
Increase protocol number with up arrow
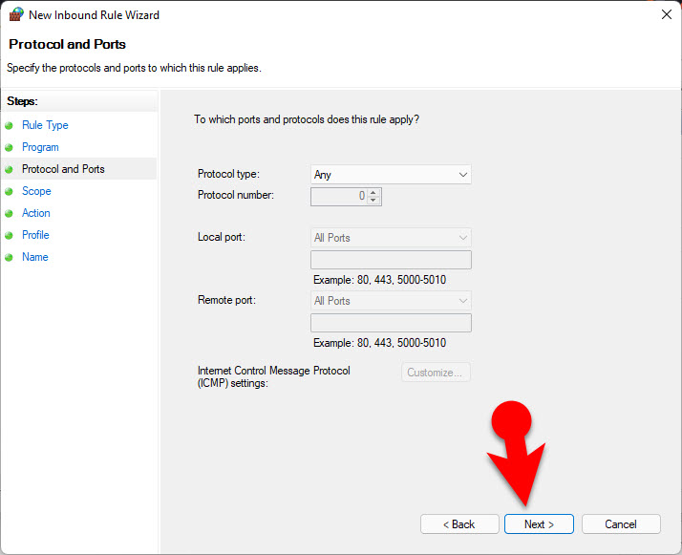pyautogui.click(x=373, y=192)
